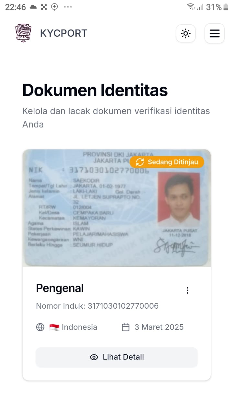Click the calendar icon next to date
The image size is (233, 415).
coord(126,327)
